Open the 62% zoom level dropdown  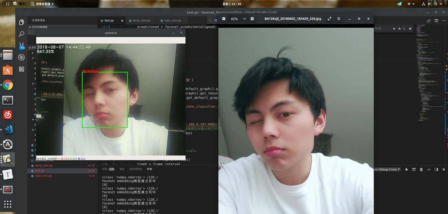click(x=237, y=19)
